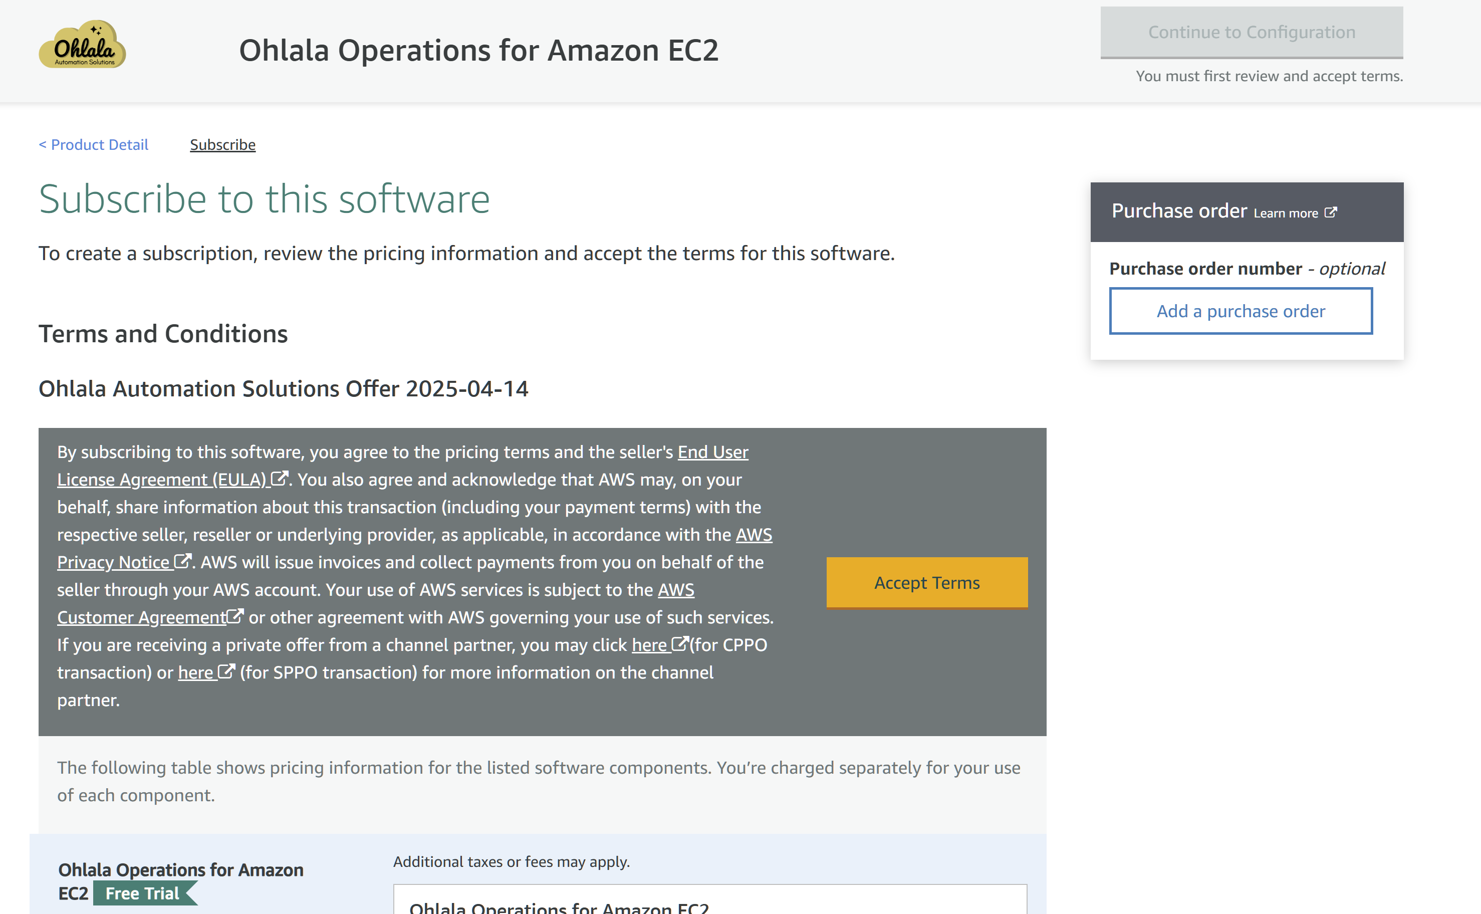Screen dimensions: 1481x914
Task: Click the 'here' link for CPPO transaction
Action: [649, 644]
